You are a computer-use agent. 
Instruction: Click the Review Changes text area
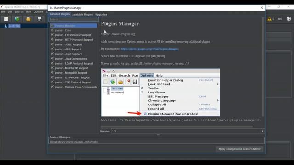point(157,142)
